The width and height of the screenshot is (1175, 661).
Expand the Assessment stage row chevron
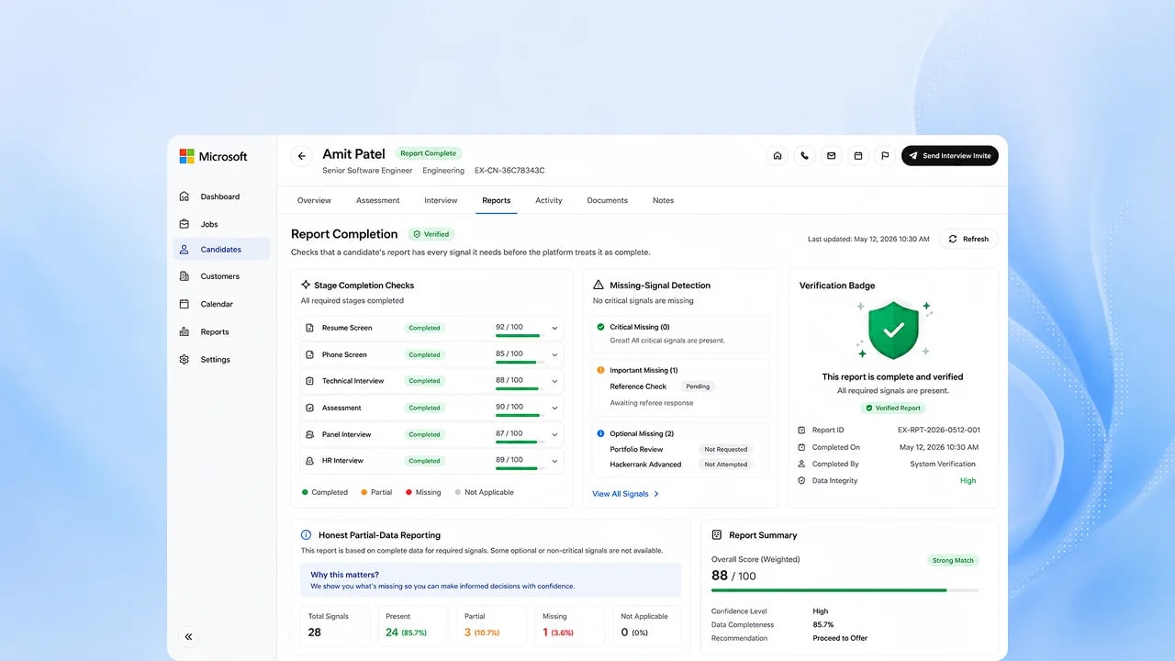point(554,408)
